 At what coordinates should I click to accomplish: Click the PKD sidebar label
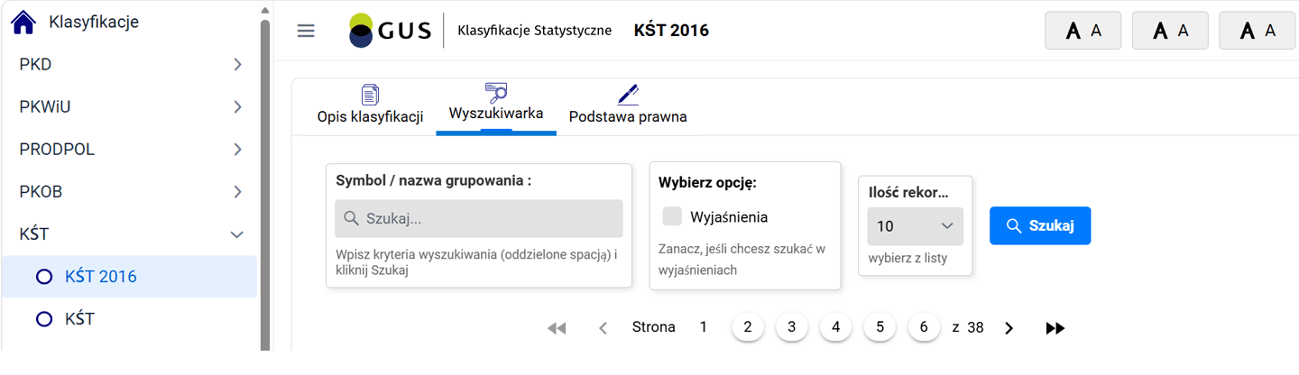click(35, 64)
